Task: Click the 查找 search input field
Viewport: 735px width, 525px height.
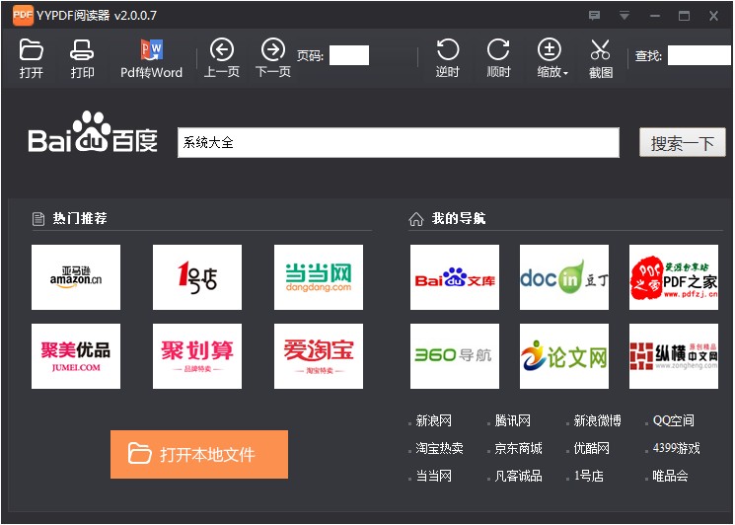Action: [699, 55]
